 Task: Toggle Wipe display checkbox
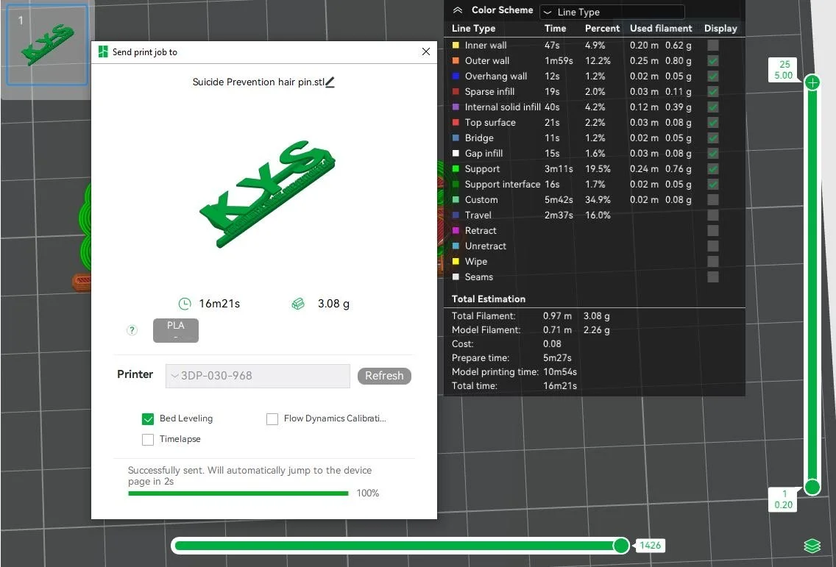(x=713, y=262)
